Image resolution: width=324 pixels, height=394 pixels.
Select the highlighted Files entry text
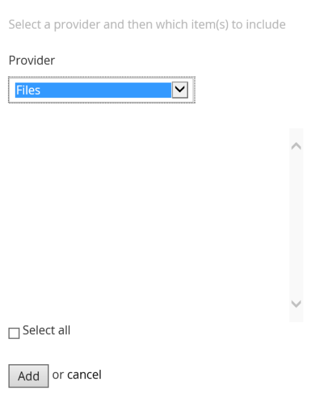pos(28,90)
